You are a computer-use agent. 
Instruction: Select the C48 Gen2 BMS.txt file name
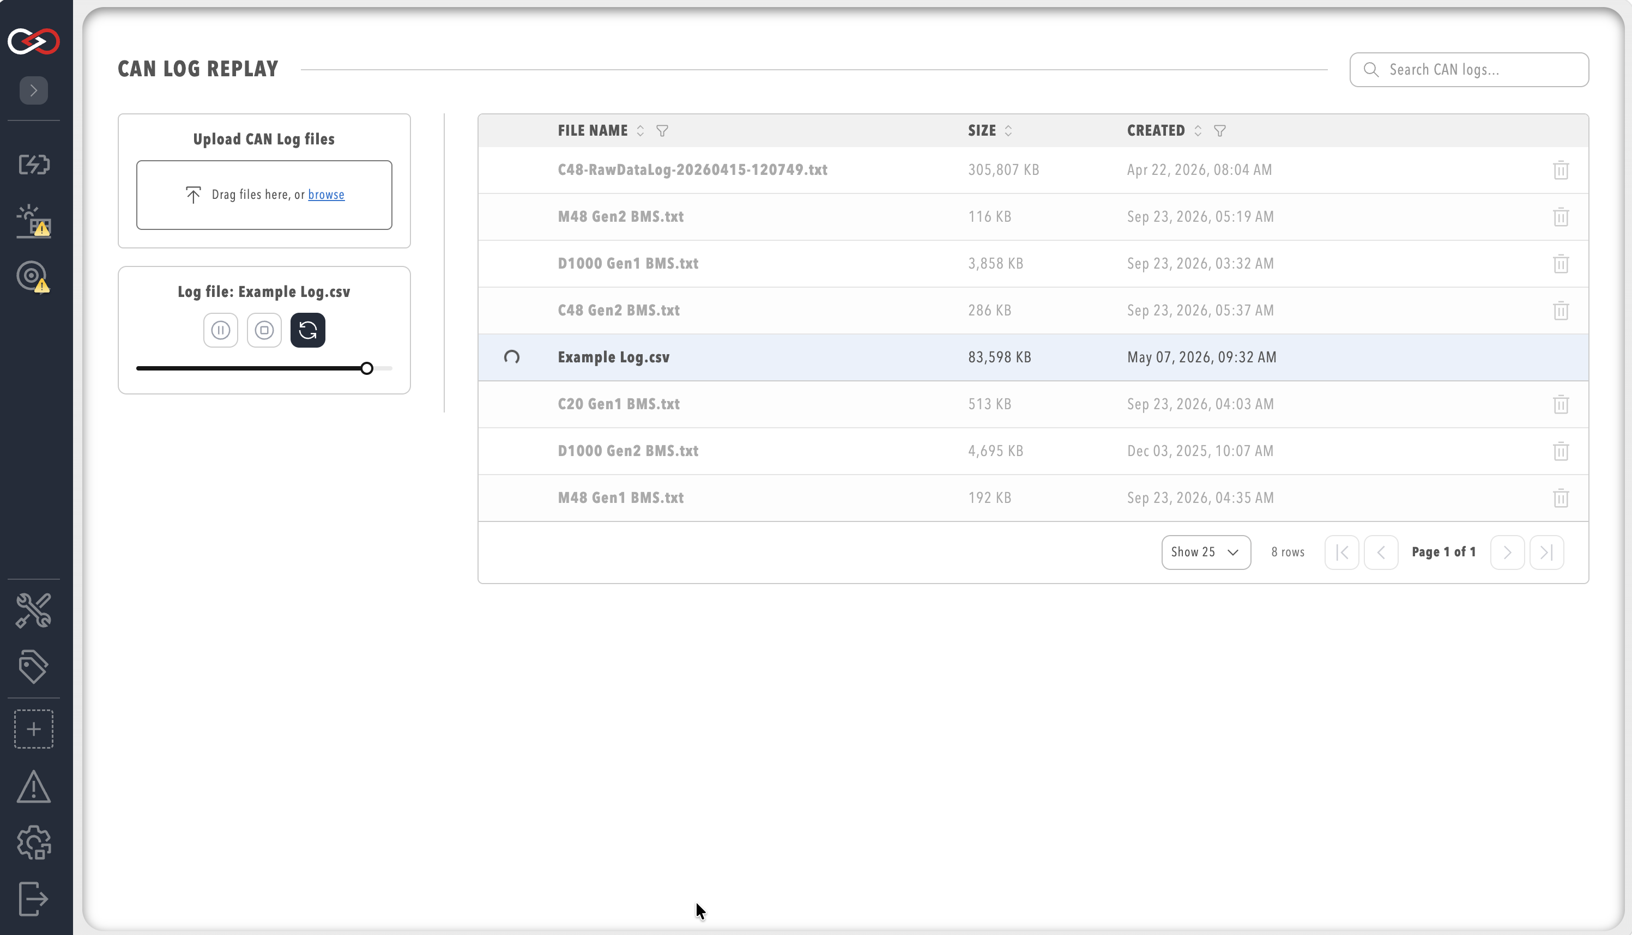(x=619, y=310)
